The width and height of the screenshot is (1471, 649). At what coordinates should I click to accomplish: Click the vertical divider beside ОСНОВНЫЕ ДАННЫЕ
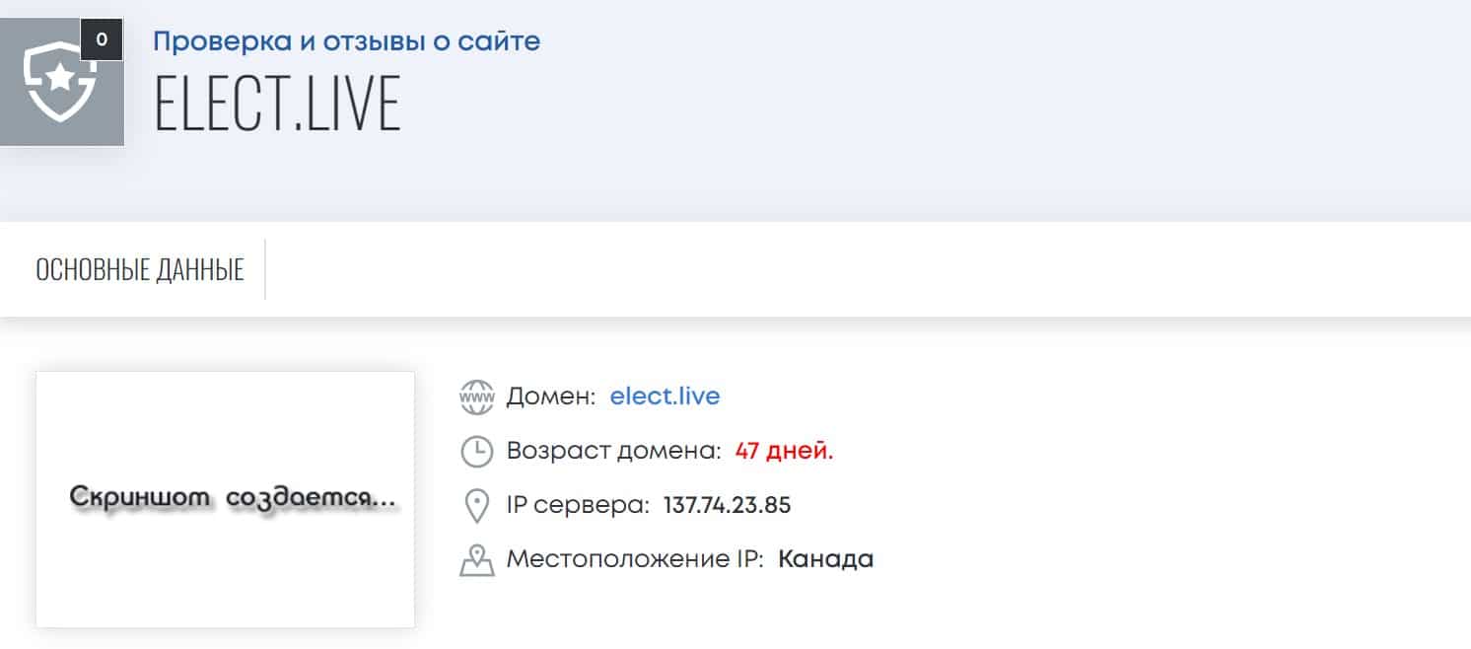(265, 268)
